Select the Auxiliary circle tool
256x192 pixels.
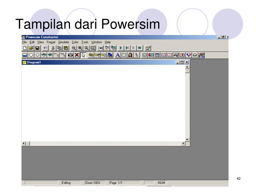point(31,55)
